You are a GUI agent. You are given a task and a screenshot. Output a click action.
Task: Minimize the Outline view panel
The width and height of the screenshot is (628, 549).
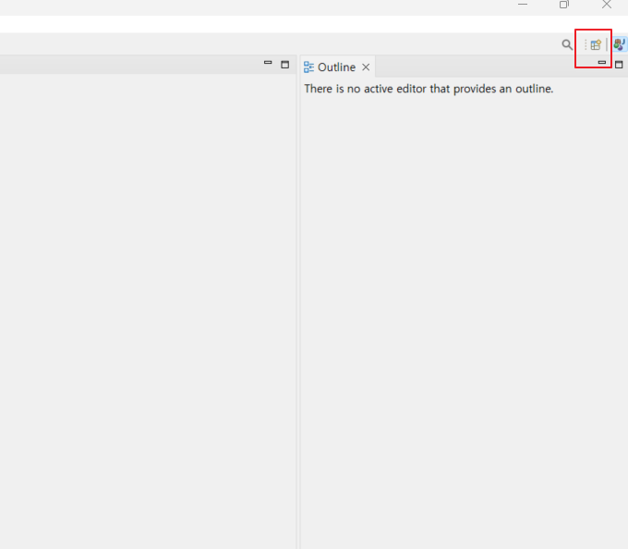pyautogui.click(x=601, y=62)
